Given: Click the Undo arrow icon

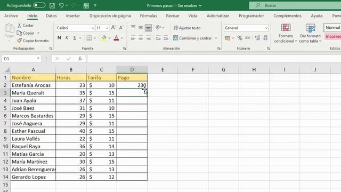Looking at the screenshot, I should point(61,5).
